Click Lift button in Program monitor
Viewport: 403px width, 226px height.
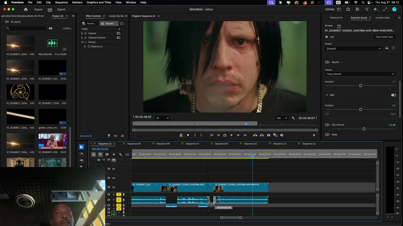coord(255,135)
